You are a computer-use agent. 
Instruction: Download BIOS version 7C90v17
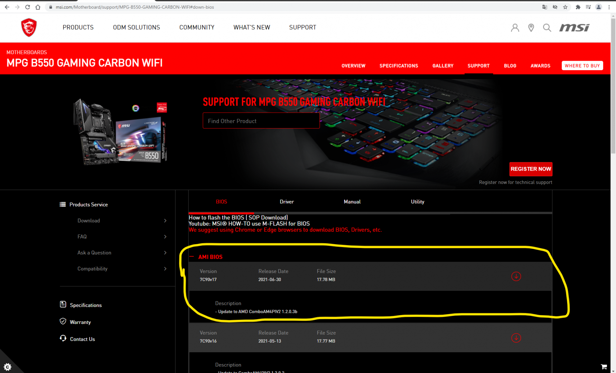click(x=516, y=276)
